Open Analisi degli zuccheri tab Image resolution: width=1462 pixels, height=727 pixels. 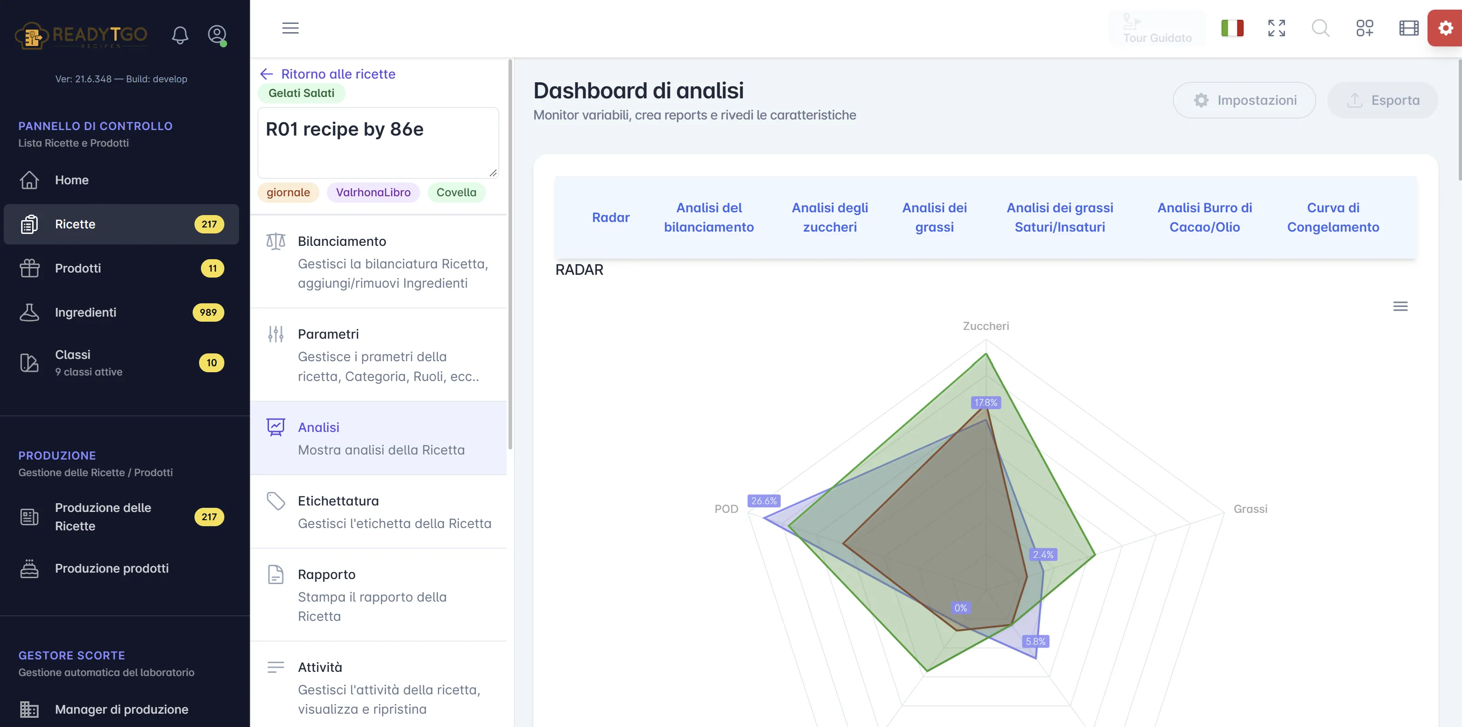coord(830,217)
